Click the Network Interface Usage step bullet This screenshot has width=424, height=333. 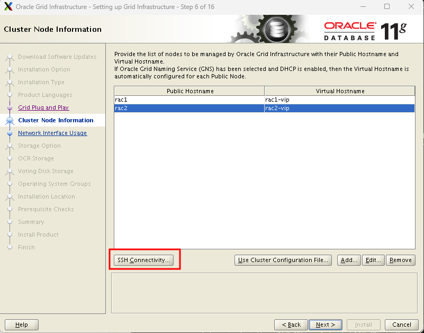(x=10, y=133)
